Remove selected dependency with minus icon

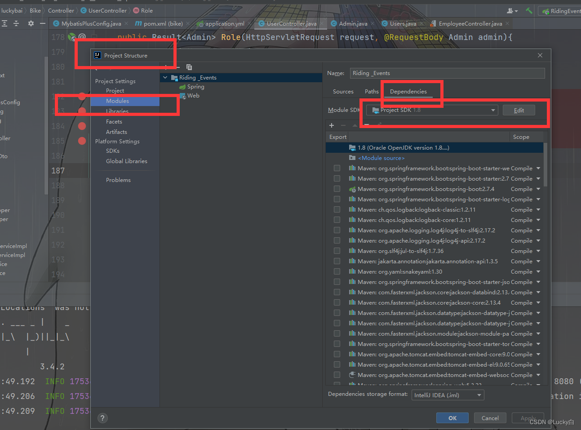pyautogui.click(x=343, y=125)
